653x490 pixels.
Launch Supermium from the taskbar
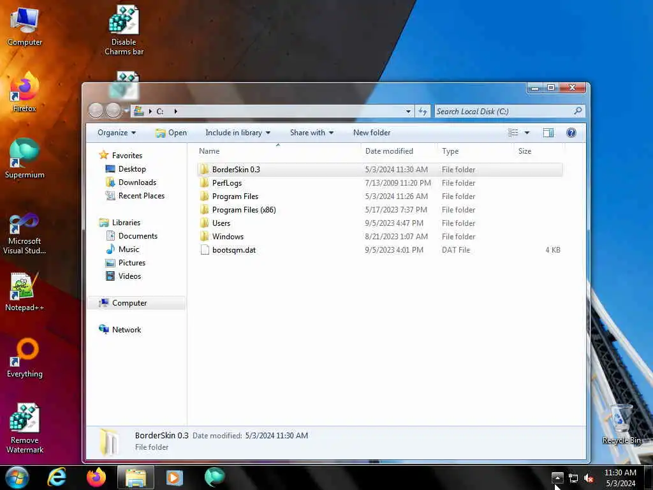[x=215, y=477]
